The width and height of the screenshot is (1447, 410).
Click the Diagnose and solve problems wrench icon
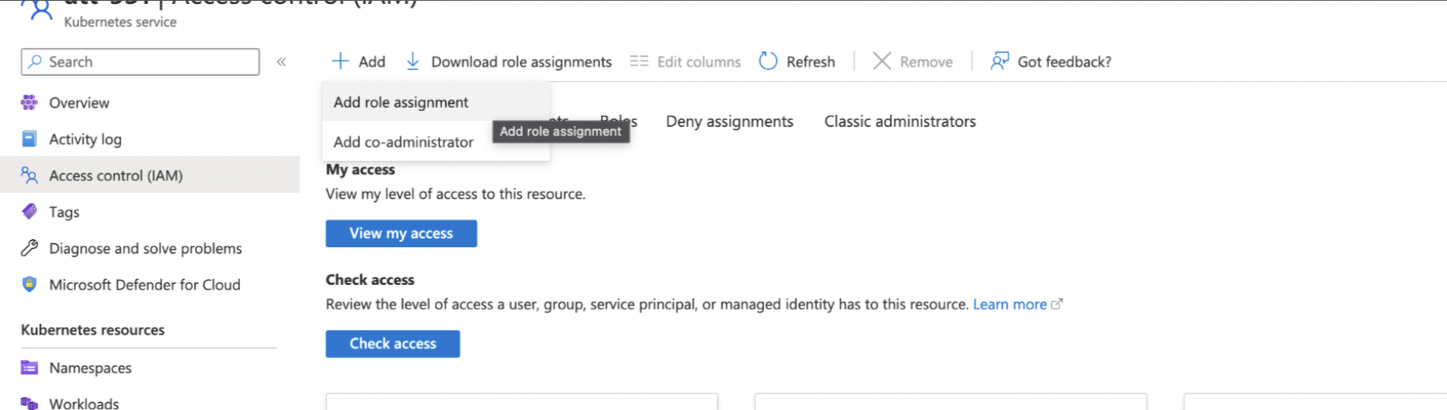click(x=30, y=248)
